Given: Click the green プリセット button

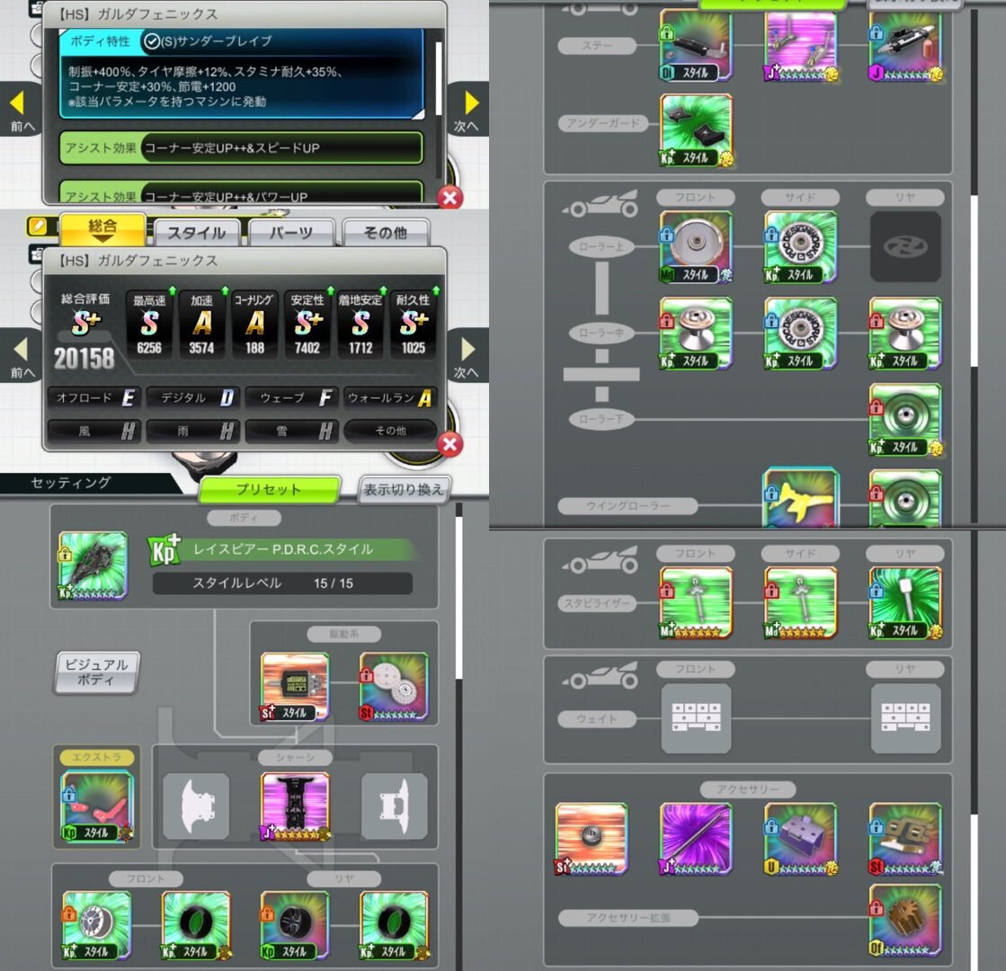Looking at the screenshot, I should [269, 490].
